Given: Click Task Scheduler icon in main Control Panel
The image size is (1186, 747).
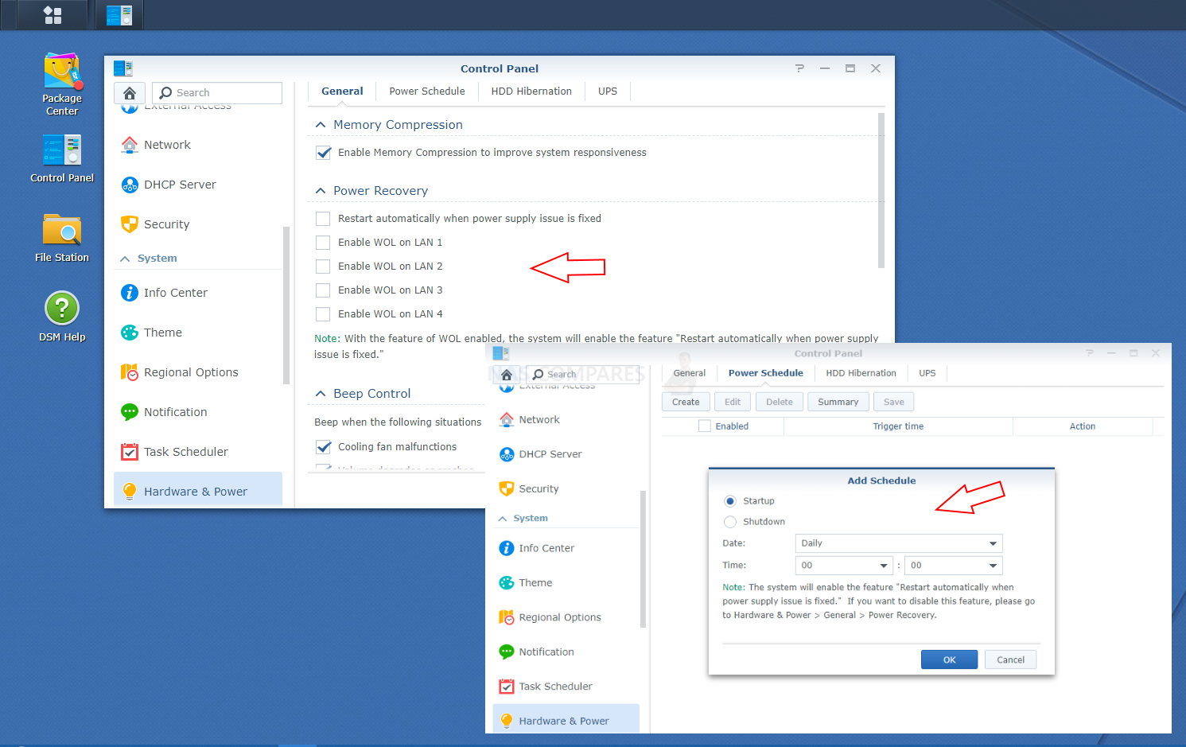Looking at the screenshot, I should [130, 452].
